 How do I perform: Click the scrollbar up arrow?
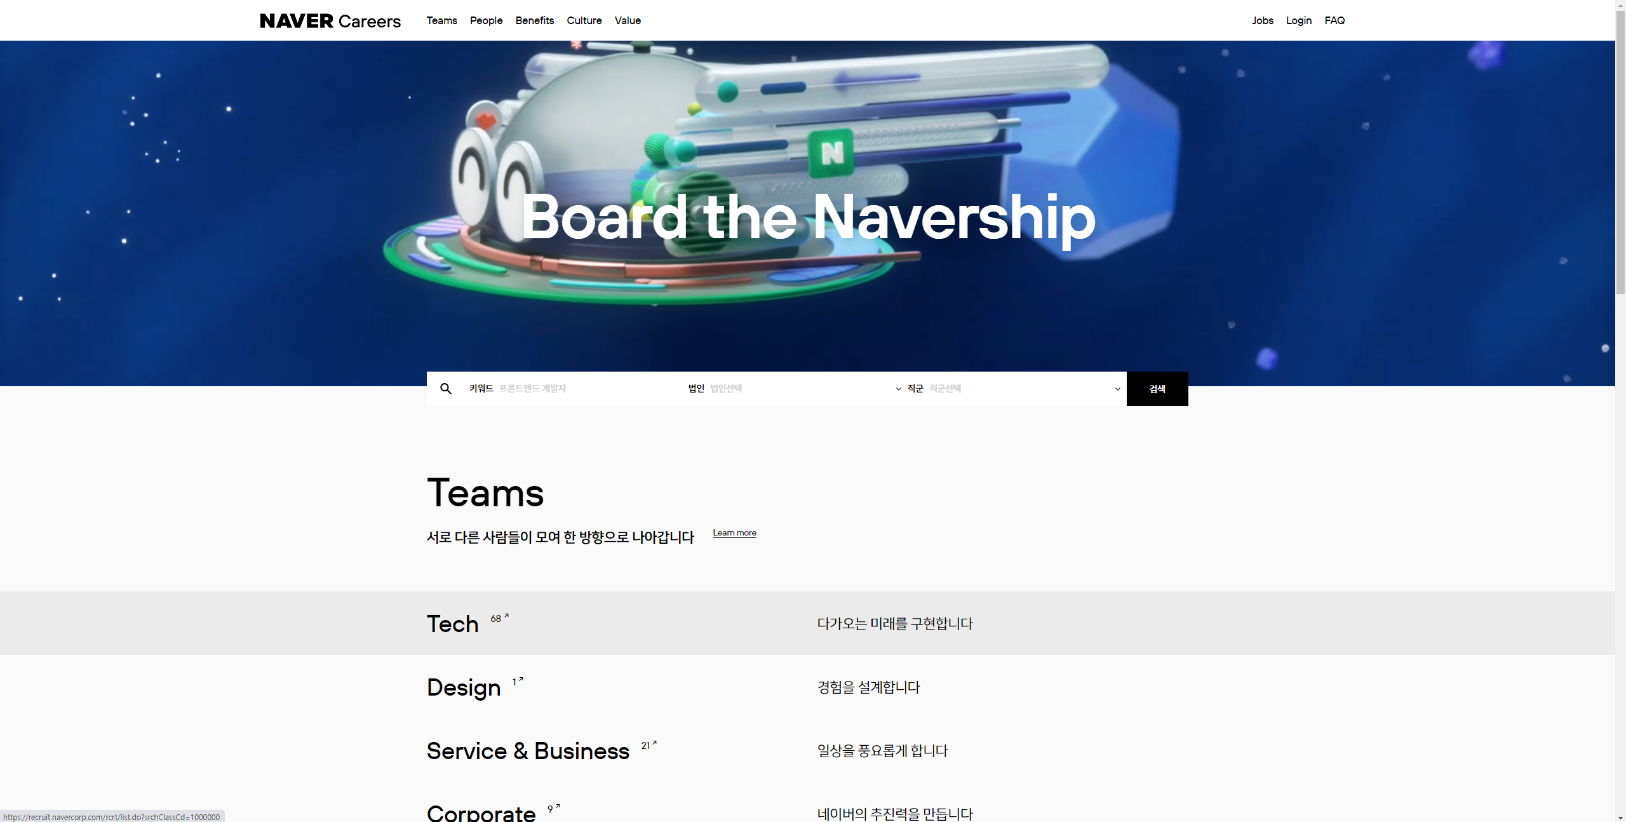1620,5
